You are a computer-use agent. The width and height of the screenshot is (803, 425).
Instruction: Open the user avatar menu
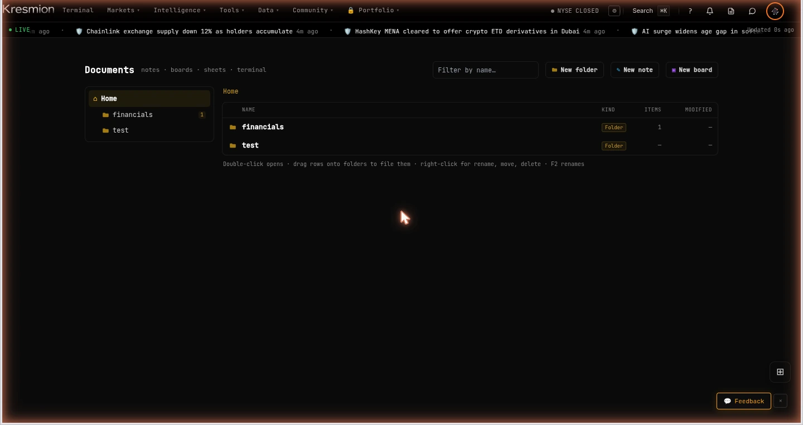pyautogui.click(x=775, y=11)
